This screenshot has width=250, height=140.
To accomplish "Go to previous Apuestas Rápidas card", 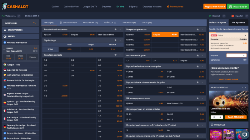I will click(243, 87).
